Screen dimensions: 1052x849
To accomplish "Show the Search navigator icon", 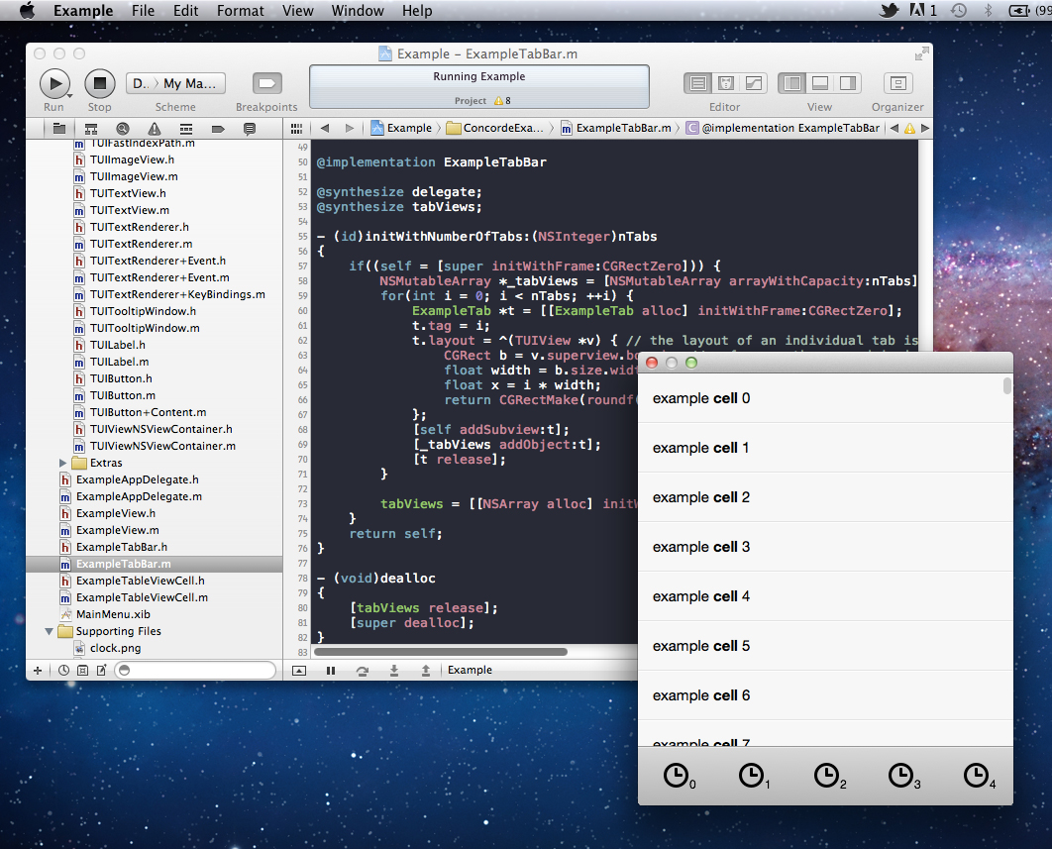I will click(122, 128).
